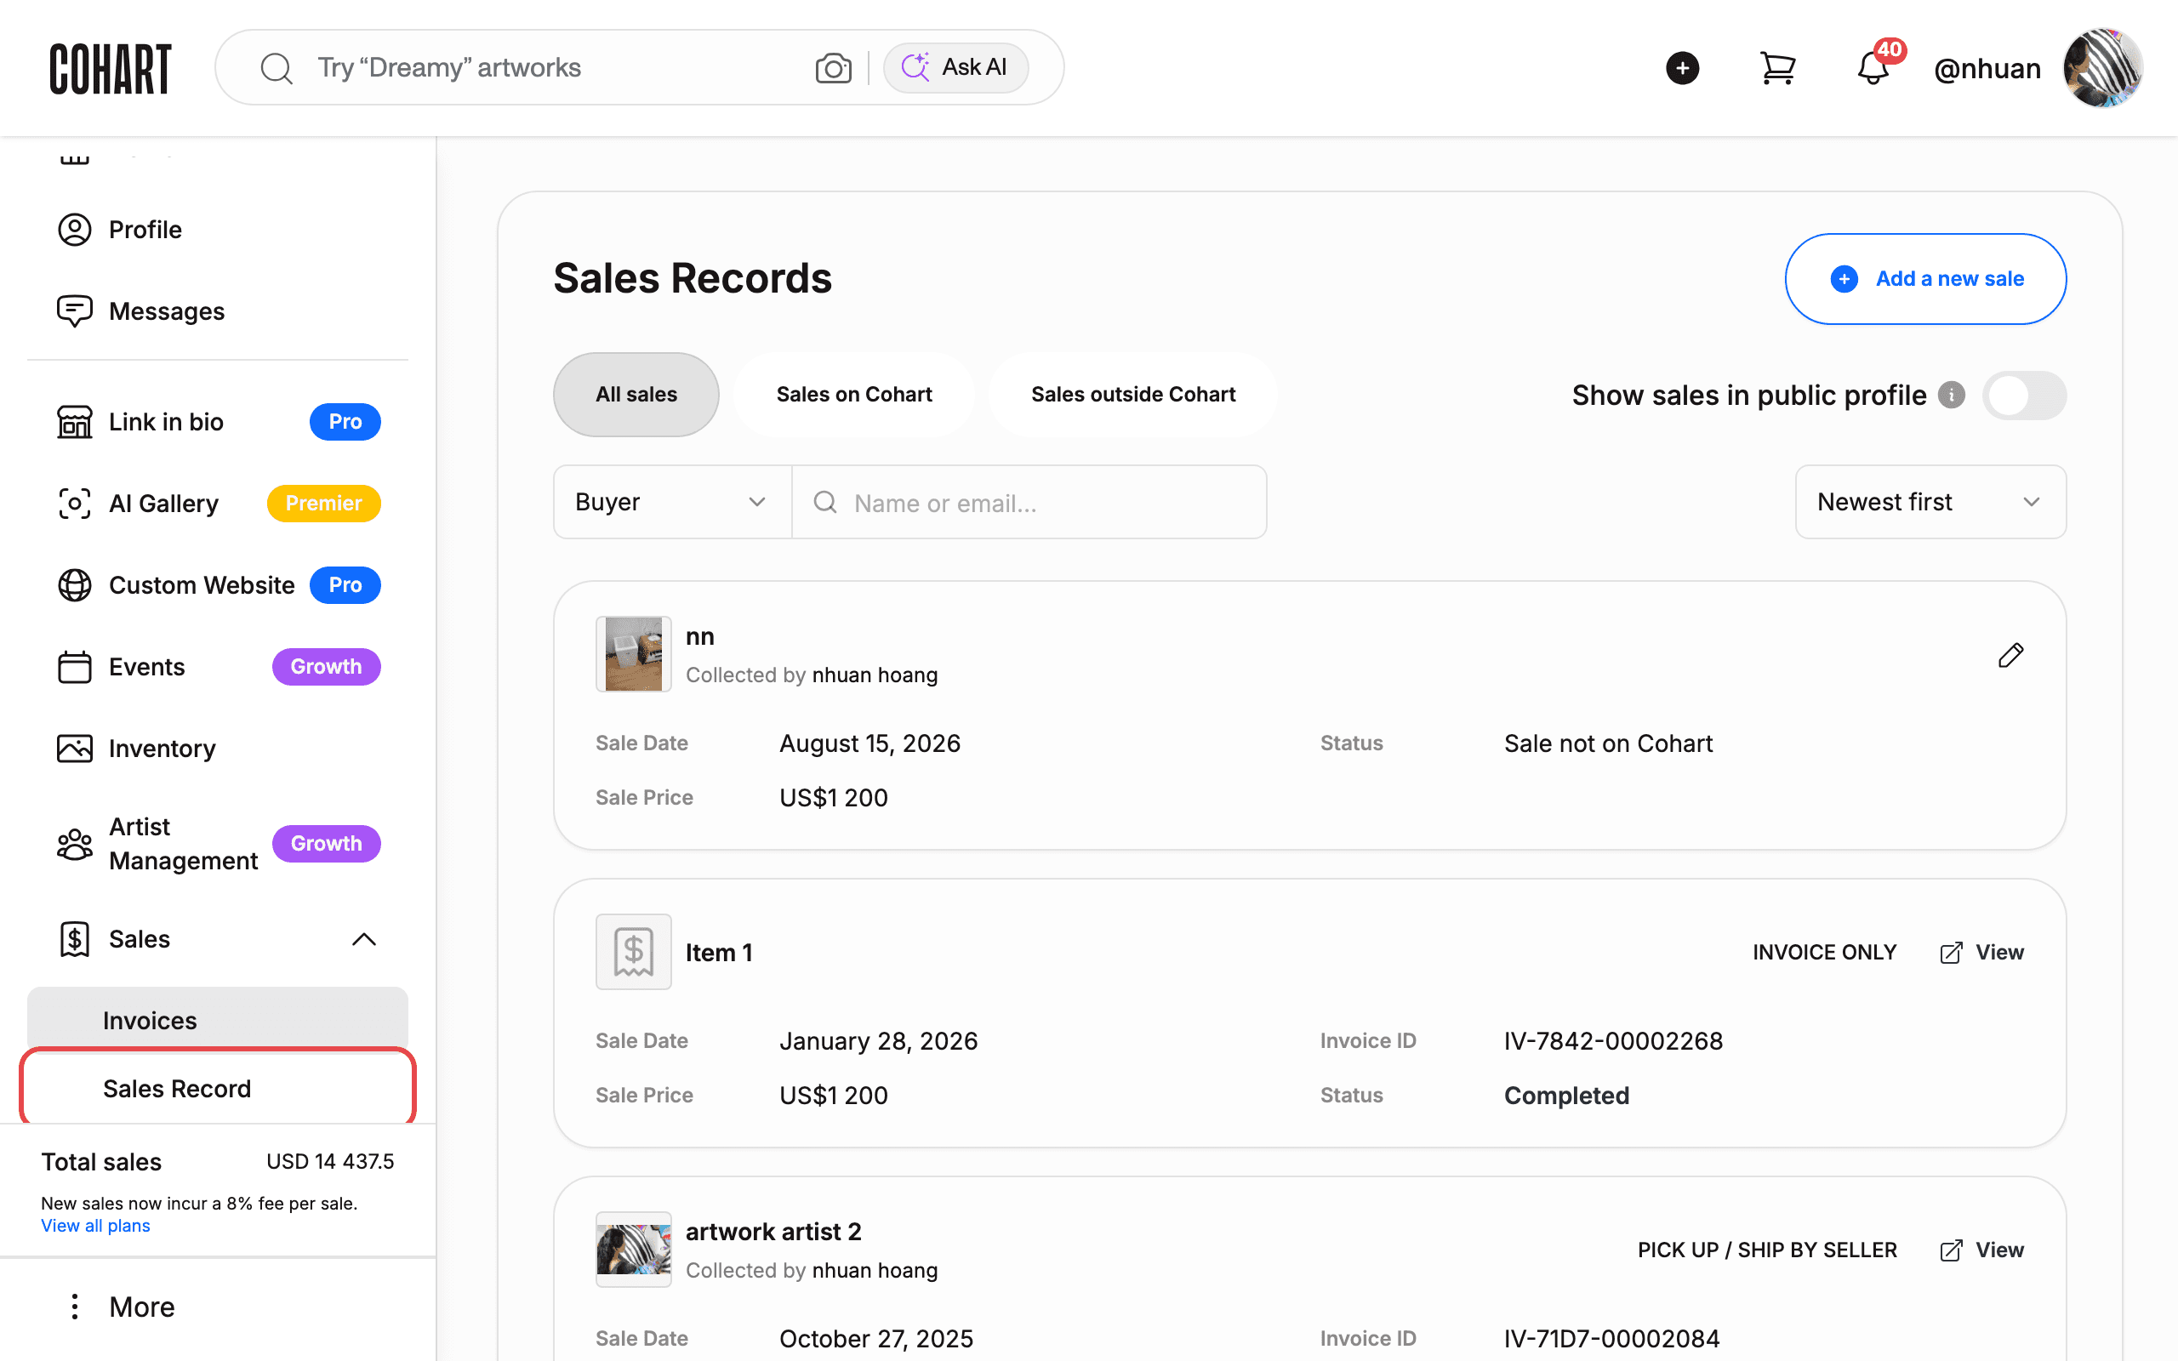Open Invoices under Sales
The image size is (2178, 1361).
point(218,1021)
